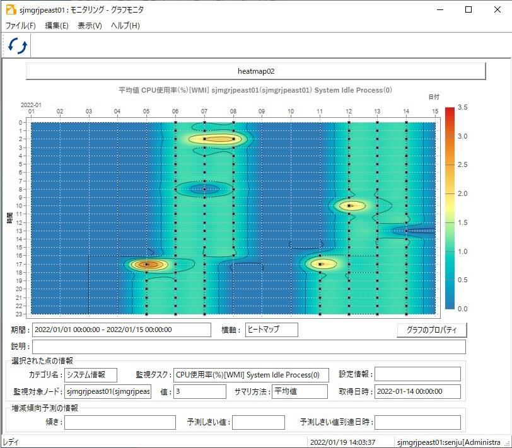
Task: Click the yellow hotspot at day 11, hour 17
Action: click(x=320, y=264)
